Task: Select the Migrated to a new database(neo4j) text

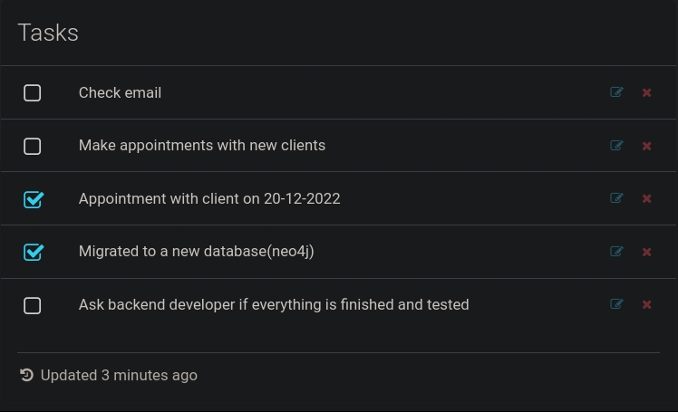Action: tap(196, 252)
